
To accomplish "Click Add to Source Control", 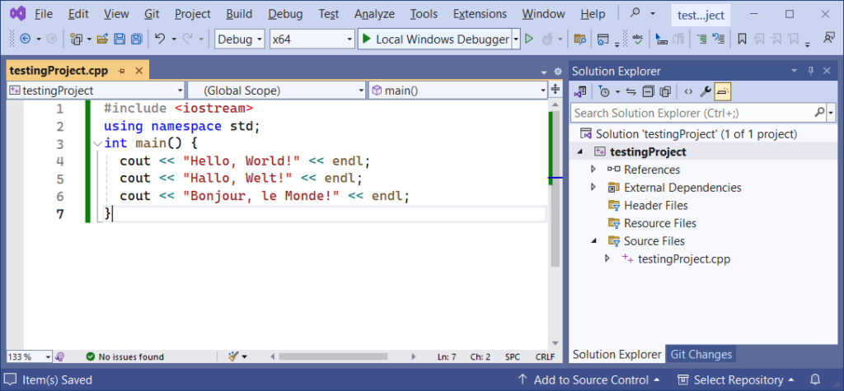I will point(588,379).
